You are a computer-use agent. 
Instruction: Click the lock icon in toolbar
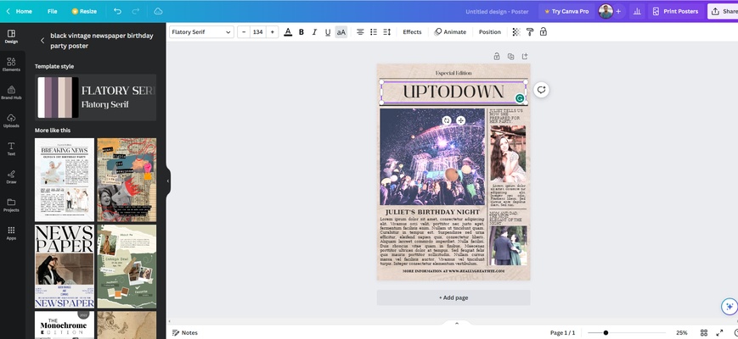click(544, 32)
